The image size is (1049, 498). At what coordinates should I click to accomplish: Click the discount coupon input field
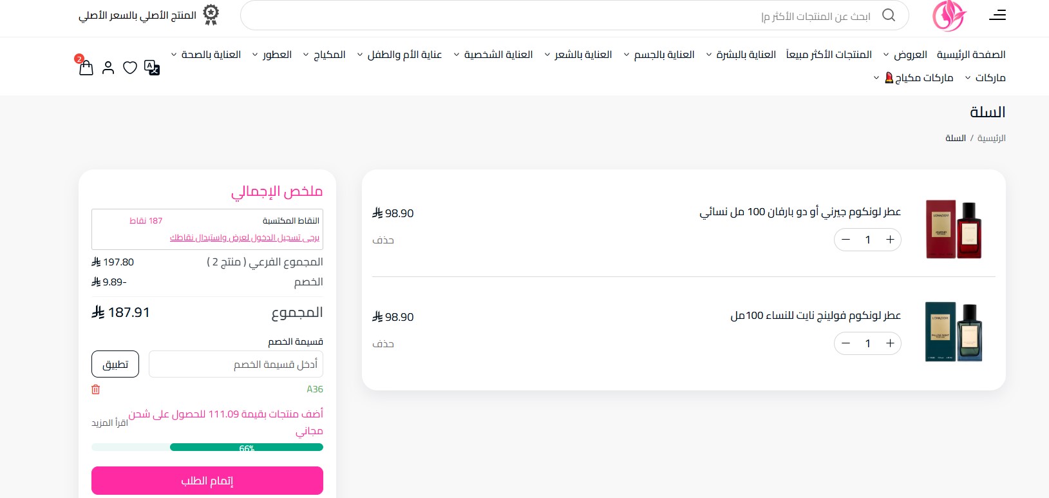tap(236, 364)
